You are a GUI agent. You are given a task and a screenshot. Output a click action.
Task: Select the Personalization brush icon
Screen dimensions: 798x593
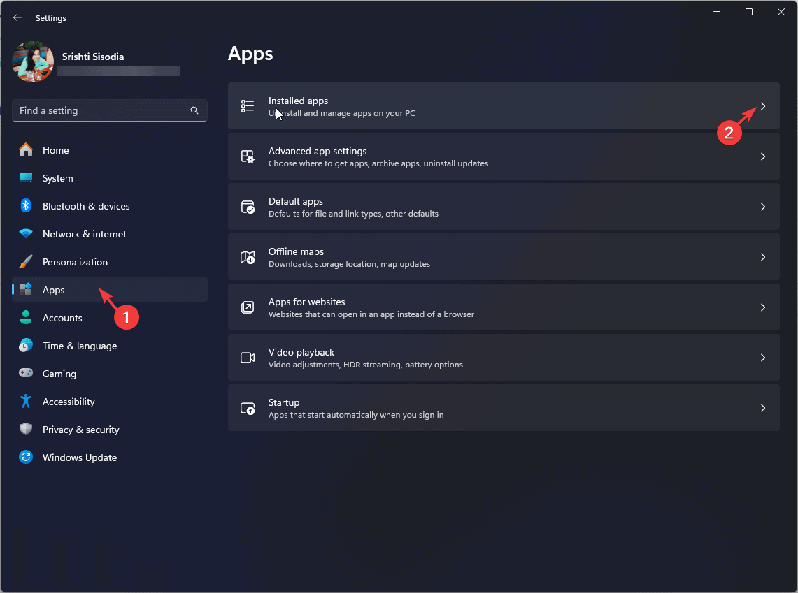click(x=26, y=262)
